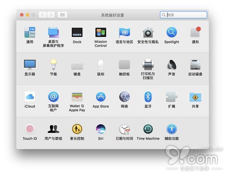The image size is (225, 172).
Task: Open 通知 (Notifications) preferences
Action: coord(195,33)
